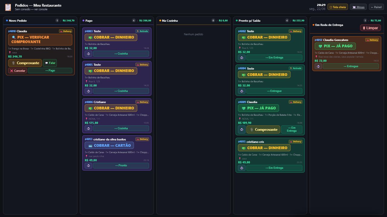Click COBRAR — DINHEIRO on order #4005
Screen dimensions: 387x217
[x=111, y=71]
